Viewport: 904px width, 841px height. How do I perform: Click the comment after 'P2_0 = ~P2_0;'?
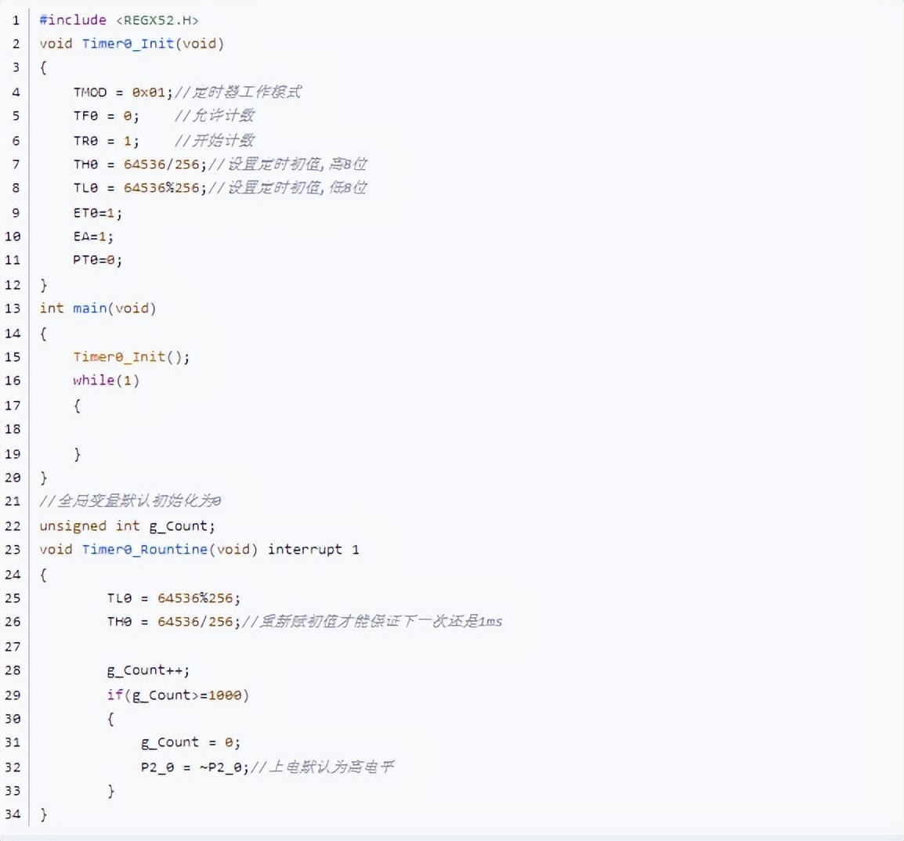(322, 767)
